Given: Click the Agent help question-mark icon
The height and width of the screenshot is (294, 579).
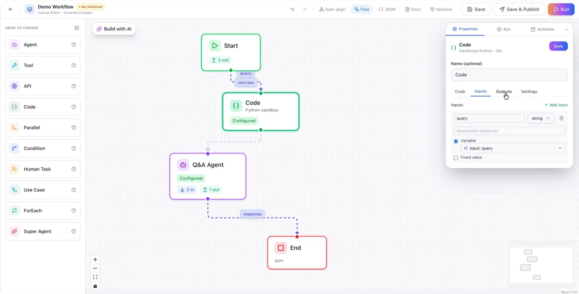Looking at the screenshot, I should [74, 45].
